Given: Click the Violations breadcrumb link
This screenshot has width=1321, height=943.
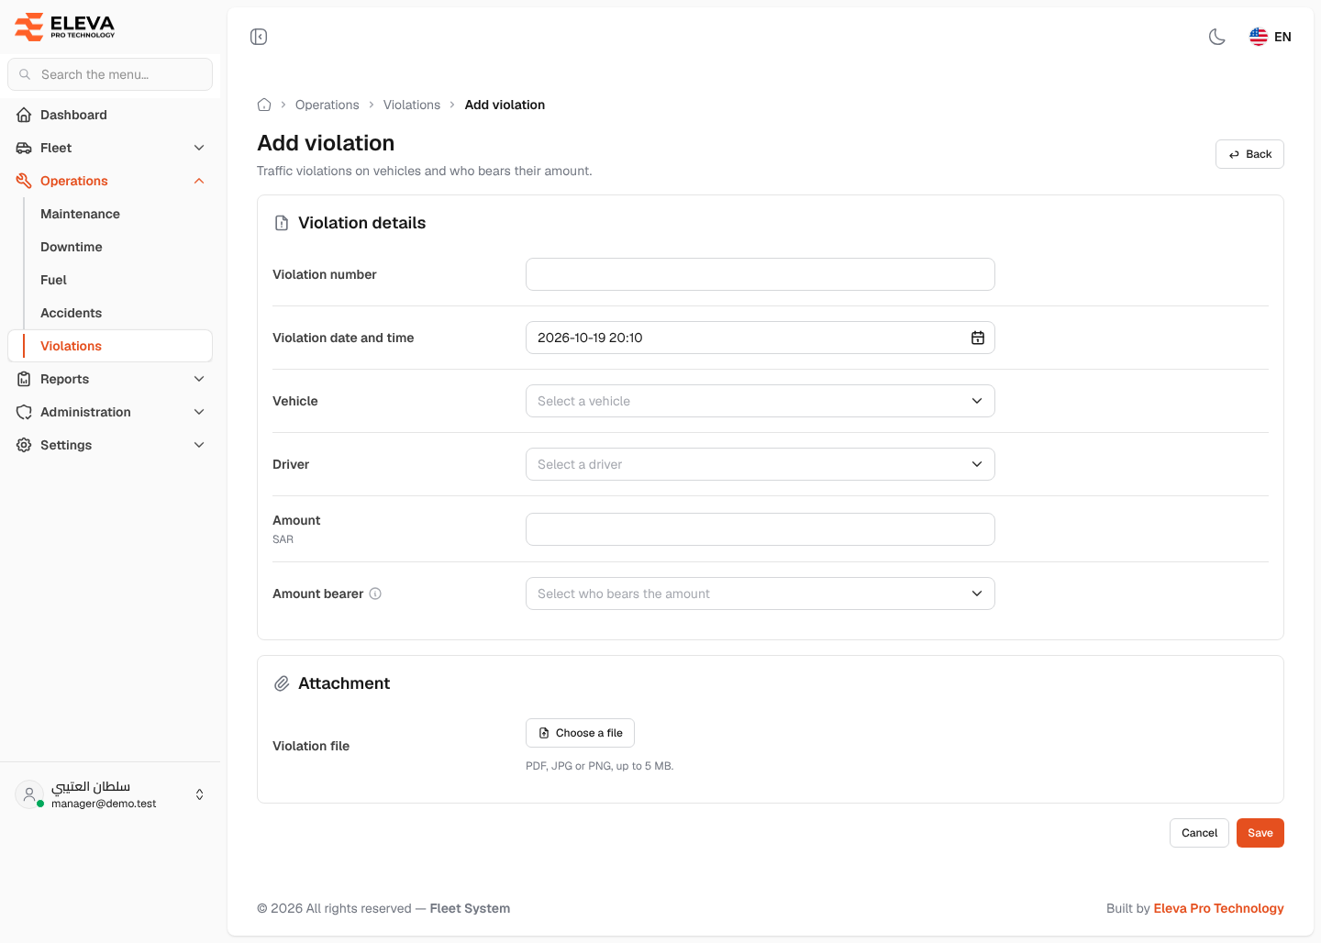Looking at the screenshot, I should click(x=412, y=105).
